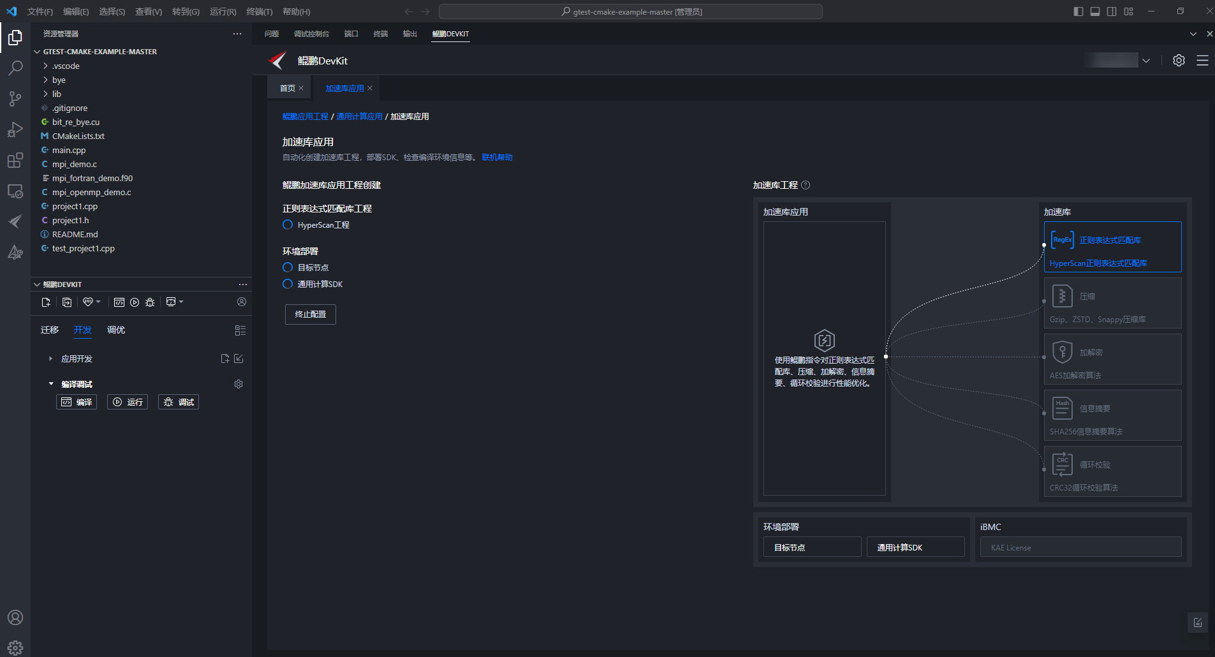Open the 编译调试 settings gear
Image resolution: width=1215 pixels, height=657 pixels.
[239, 384]
